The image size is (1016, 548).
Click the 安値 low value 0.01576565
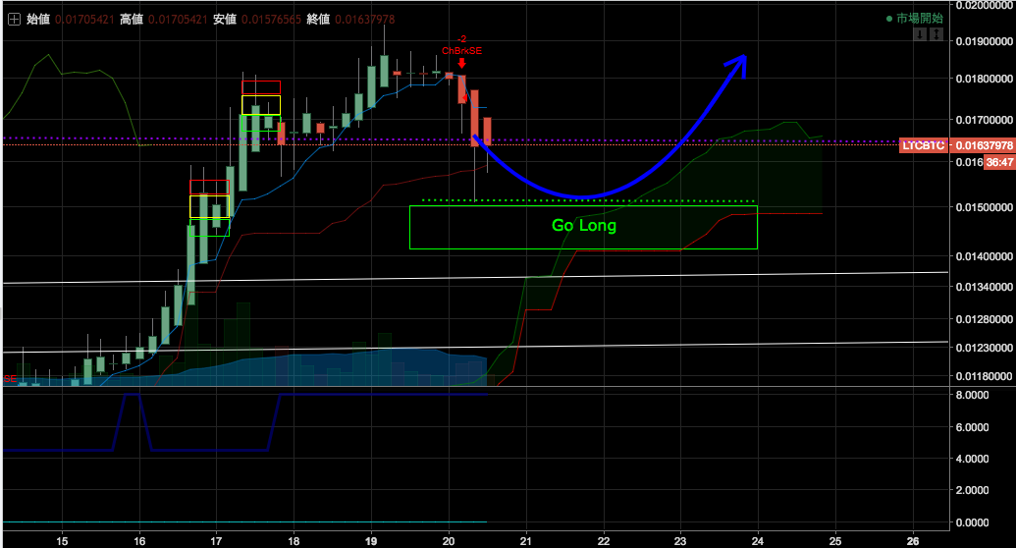[x=271, y=20]
